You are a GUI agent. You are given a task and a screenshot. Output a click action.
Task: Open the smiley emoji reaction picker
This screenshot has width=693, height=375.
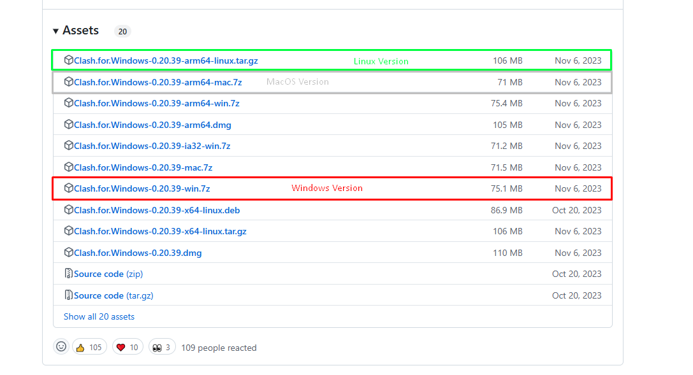[61, 347]
